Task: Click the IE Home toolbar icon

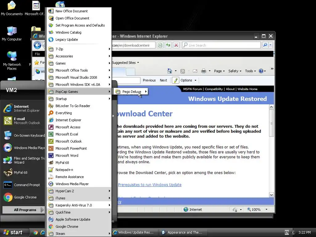Action: click(170, 71)
